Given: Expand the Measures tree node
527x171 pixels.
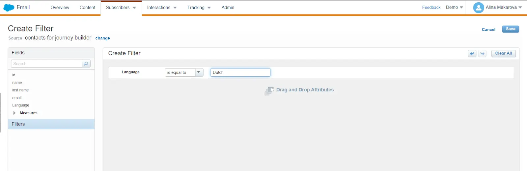Looking at the screenshot, I should (x=14, y=113).
